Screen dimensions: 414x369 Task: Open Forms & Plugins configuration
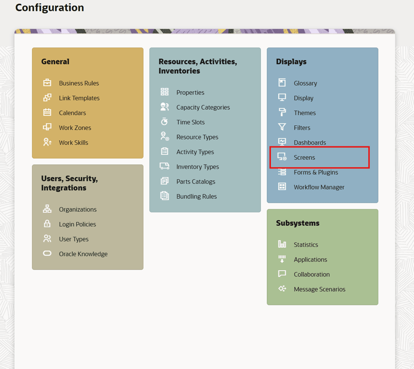[x=315, y=172]
